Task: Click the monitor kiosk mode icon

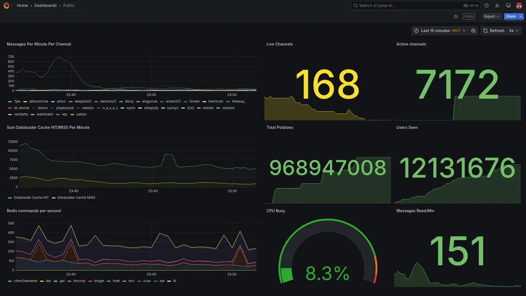Action: tap(508, 5)
